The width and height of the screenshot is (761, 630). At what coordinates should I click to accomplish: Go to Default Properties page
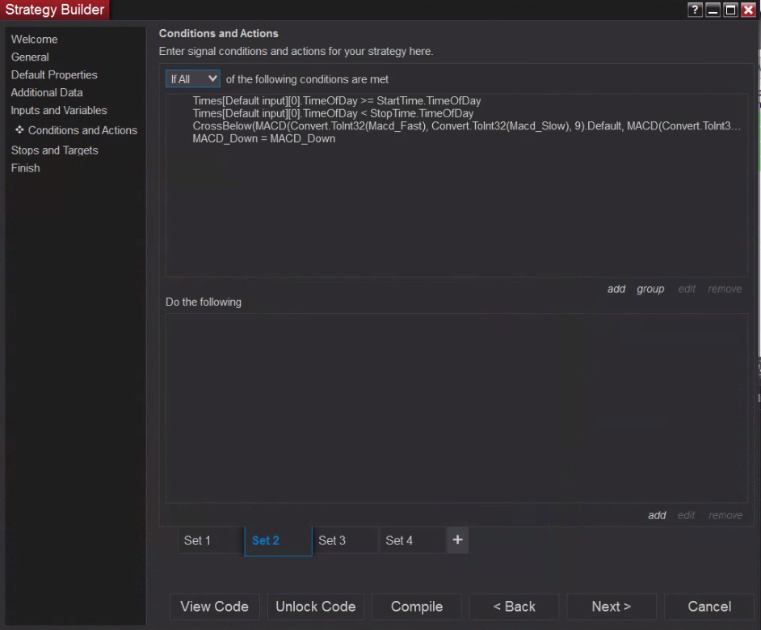click(54, 74)
